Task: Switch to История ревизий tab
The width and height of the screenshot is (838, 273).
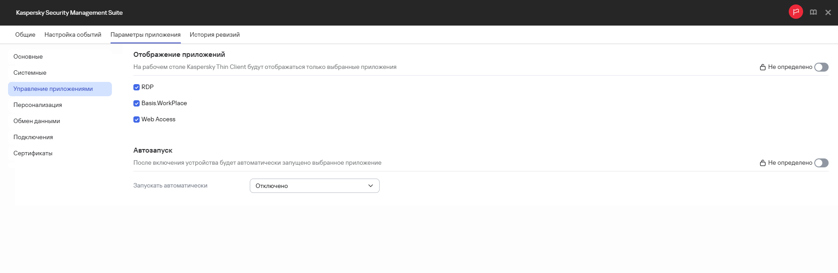Action: click(214, 34)
